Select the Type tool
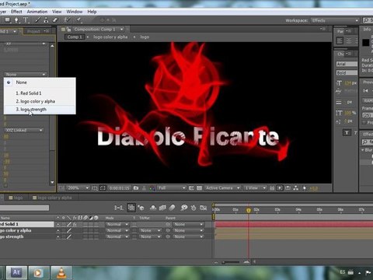 click(x=26, y=20)
